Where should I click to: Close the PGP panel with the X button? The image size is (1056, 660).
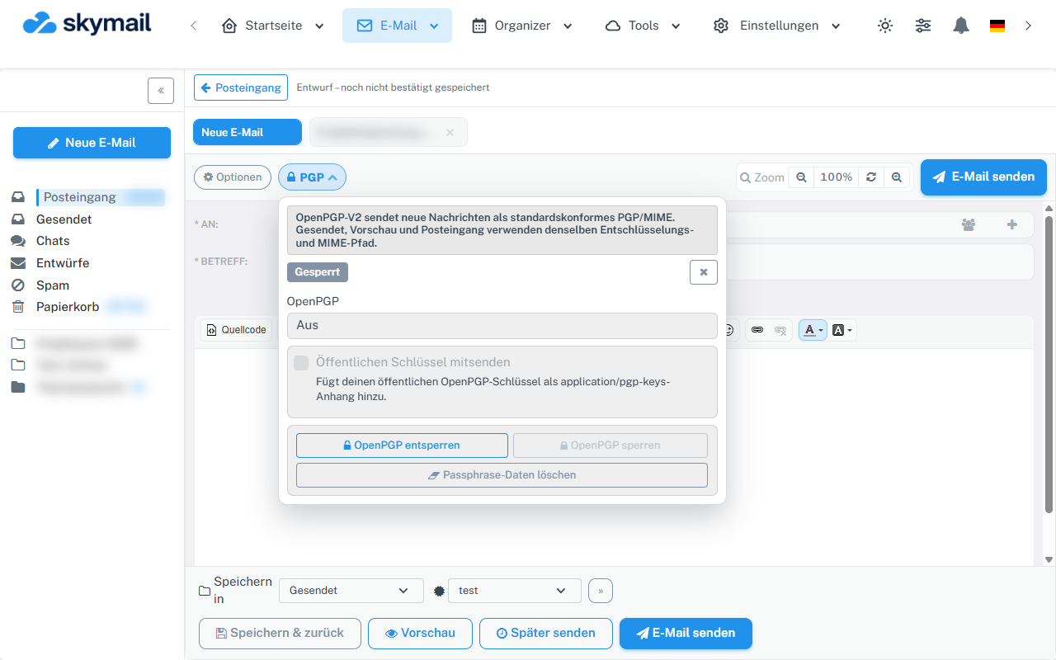[704, 272]
